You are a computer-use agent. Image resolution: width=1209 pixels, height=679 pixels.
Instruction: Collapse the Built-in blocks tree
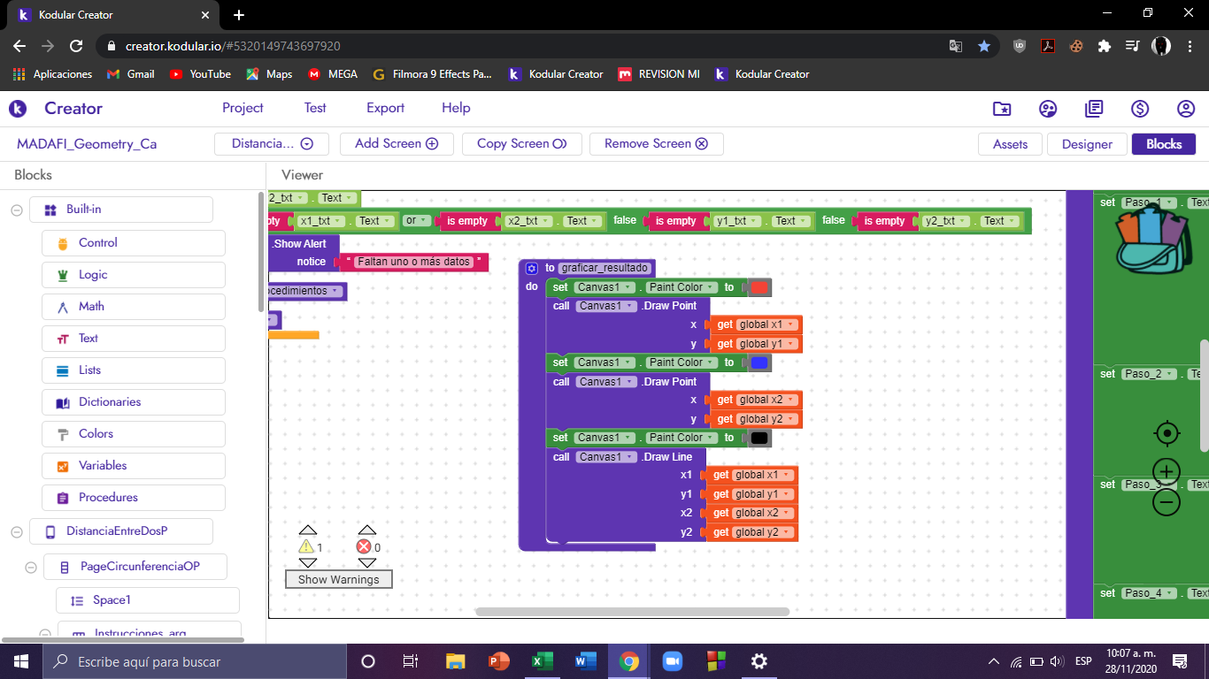click(16, 210)
